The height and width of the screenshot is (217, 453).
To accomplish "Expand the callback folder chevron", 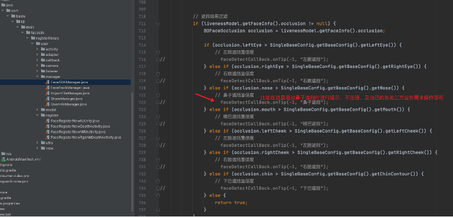I will (38, 60).
